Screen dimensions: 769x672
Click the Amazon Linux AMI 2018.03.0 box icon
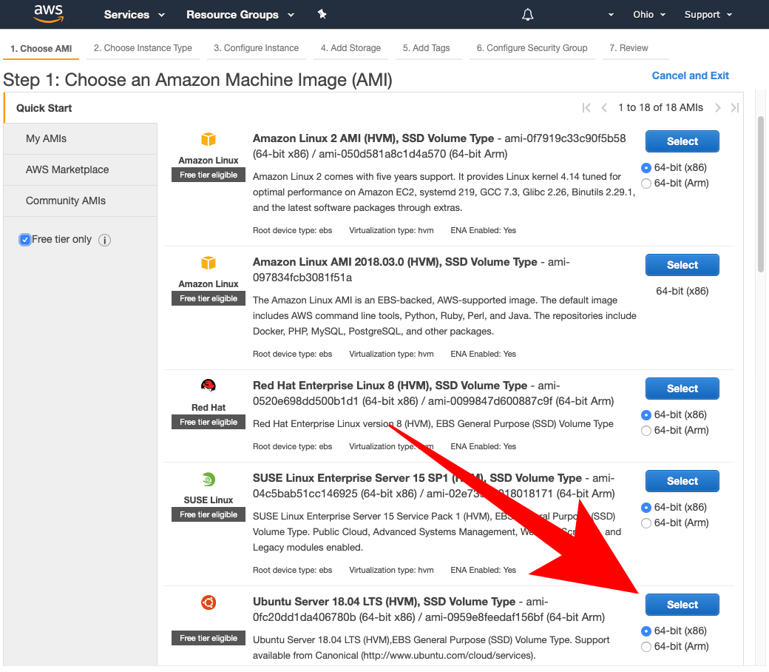(209, 263)
